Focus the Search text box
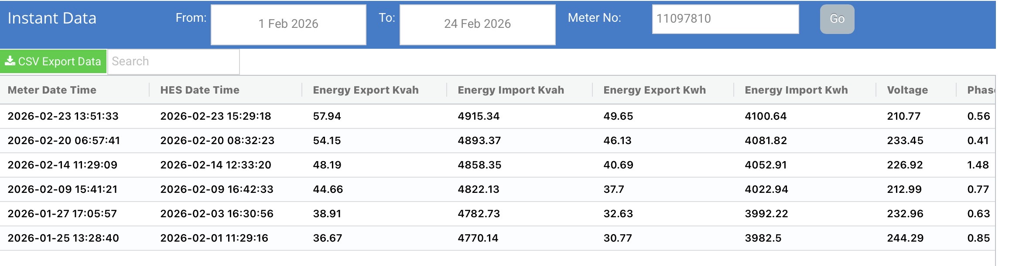1009x266 pixels. pyautogui.click(x=173, y=61)
